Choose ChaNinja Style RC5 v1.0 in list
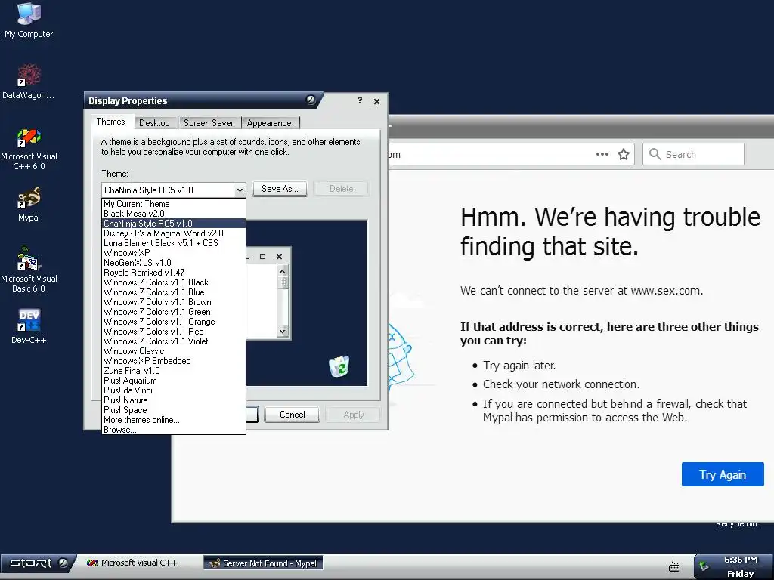The image size is (774, 580). [x=174, y=224]
